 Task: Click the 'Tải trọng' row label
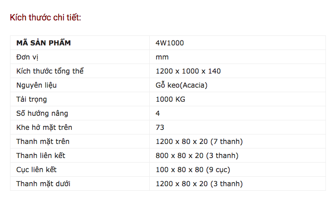(31, 99)
